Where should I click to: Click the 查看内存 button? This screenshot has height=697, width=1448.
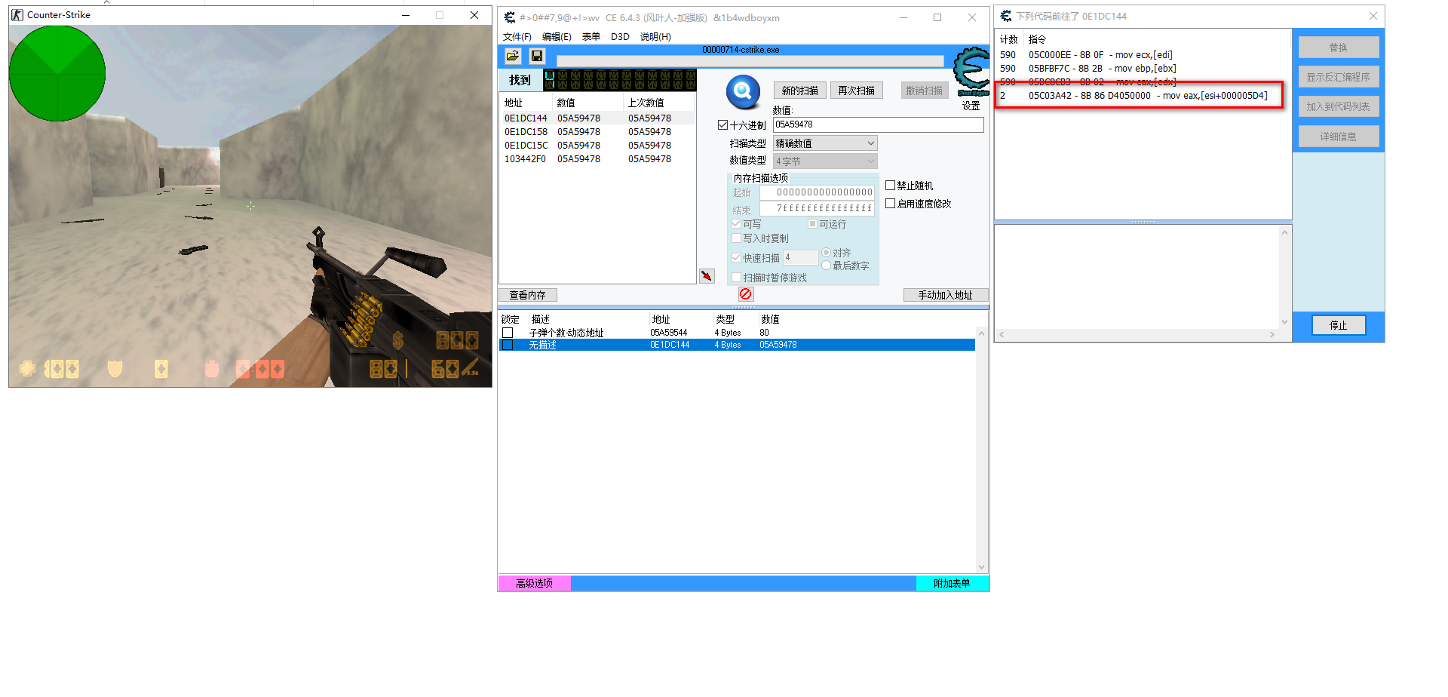click(527, 295)
